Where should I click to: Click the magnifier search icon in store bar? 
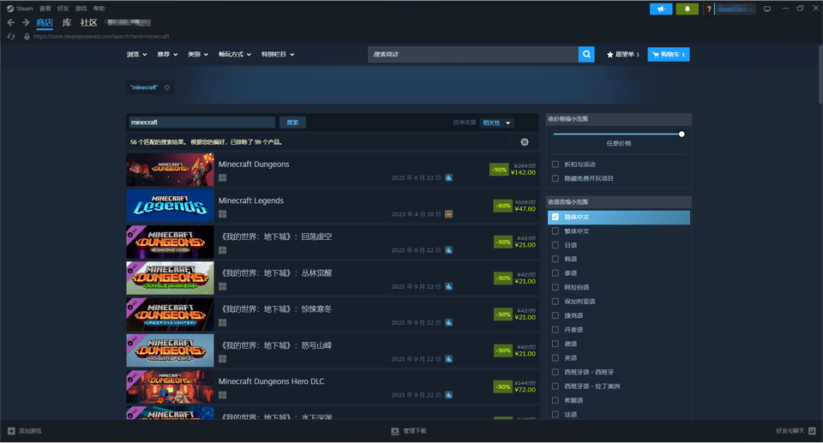click(x=586, y=54)
